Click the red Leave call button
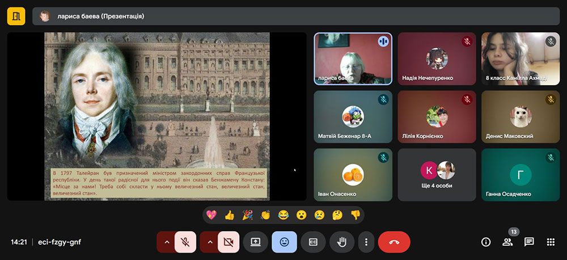This screenshot has height=260, width=567. [x=394, y=242]
